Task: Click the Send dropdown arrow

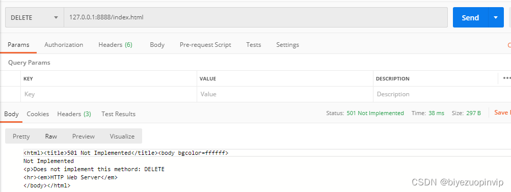Action: [x=496, y=17]
